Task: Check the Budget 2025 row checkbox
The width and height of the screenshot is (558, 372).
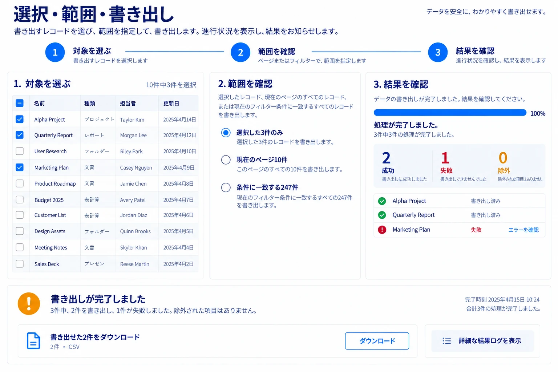Action: click(20, 199)
